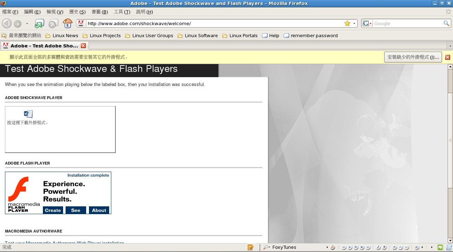The image size is (453, 252).
Task: Click the FoxyTunes volume speaker icon
Action: pyautogui.click(x=417, y=247)
